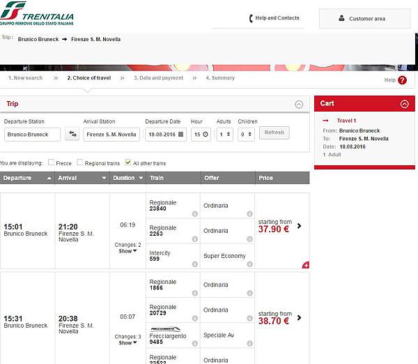This screenshot has width=418, height=364.
Task: Collapse the Cart panel
Action: 404,104
